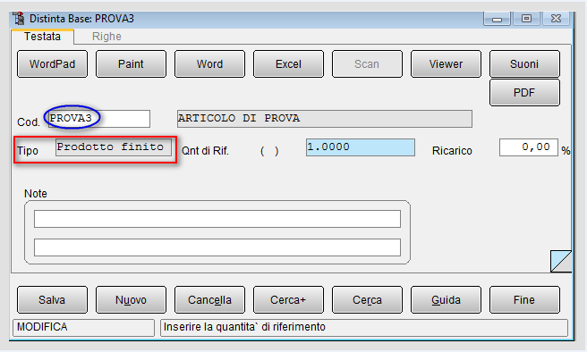Click the disabled Scan button
This screenshot has height=352, width=587.
pos(367,64)
